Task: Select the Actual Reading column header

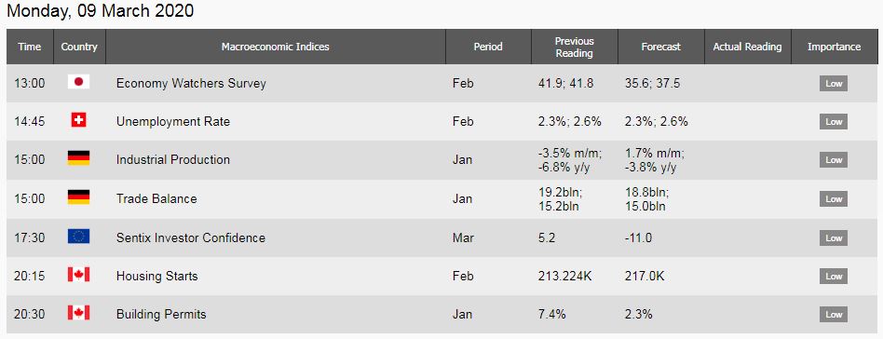Action: point(747,47)
